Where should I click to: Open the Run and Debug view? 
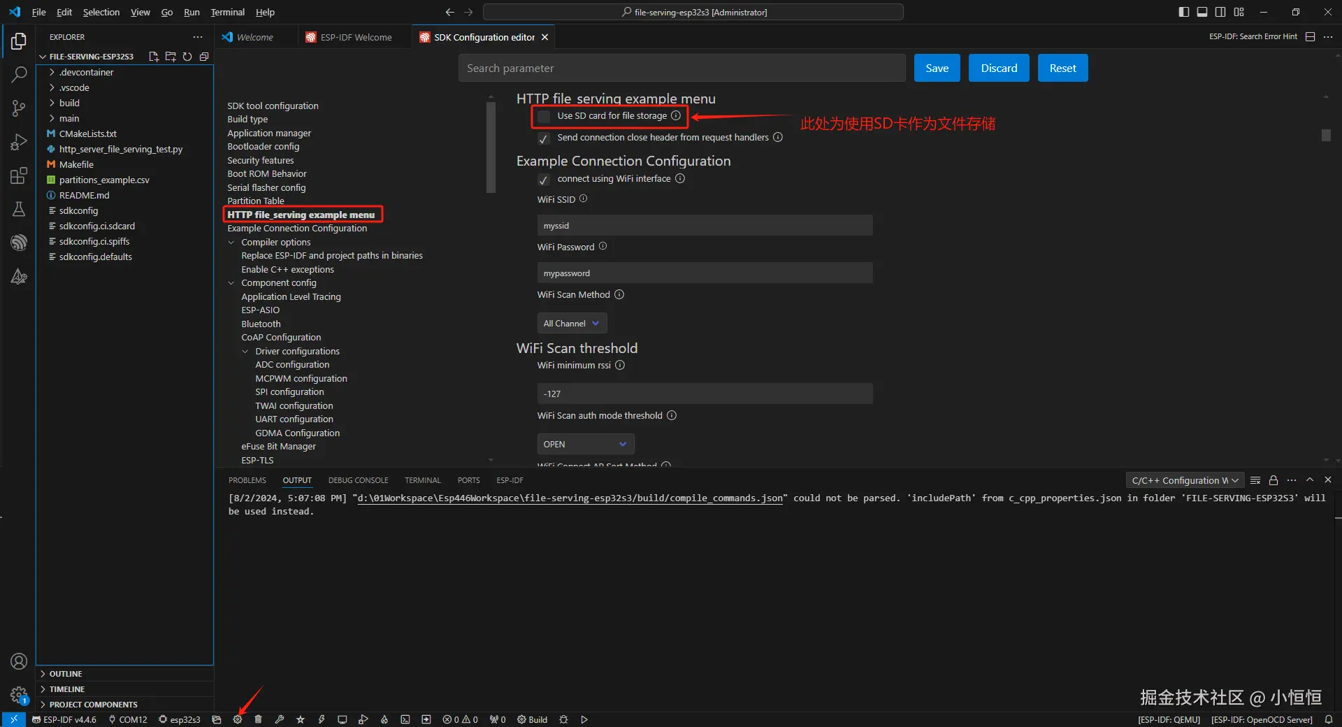[x=19, y=142]
